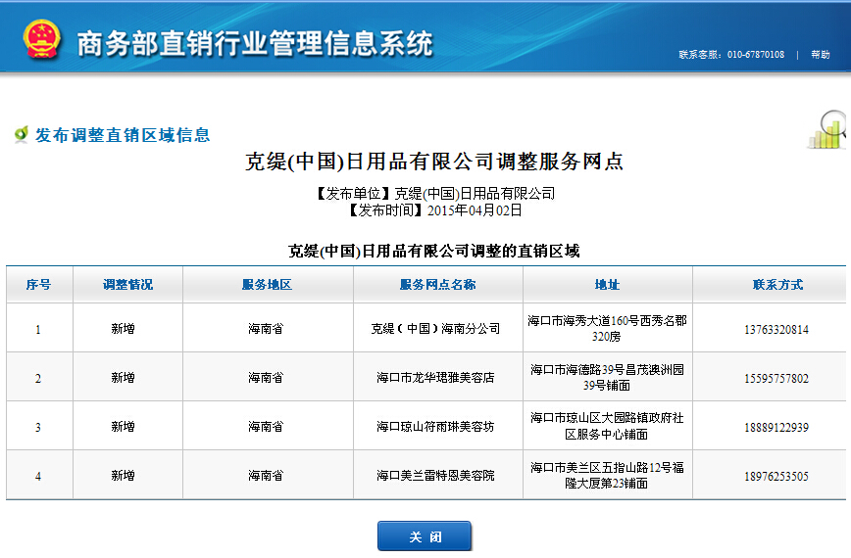Click the 序号 column header
Image resolution: width=851 pixels, height=558 pixels.
38,285
